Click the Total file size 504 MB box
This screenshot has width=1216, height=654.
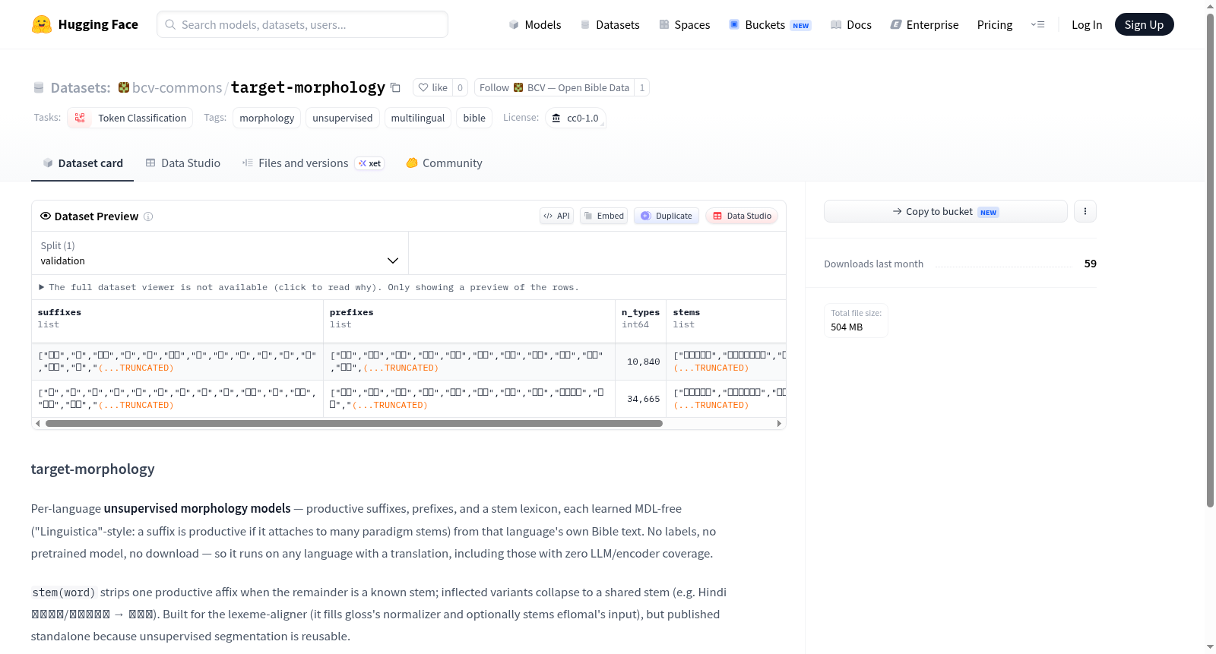[857, 321]
